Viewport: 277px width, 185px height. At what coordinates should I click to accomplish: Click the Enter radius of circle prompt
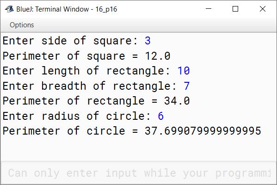(x=76, y=116)
